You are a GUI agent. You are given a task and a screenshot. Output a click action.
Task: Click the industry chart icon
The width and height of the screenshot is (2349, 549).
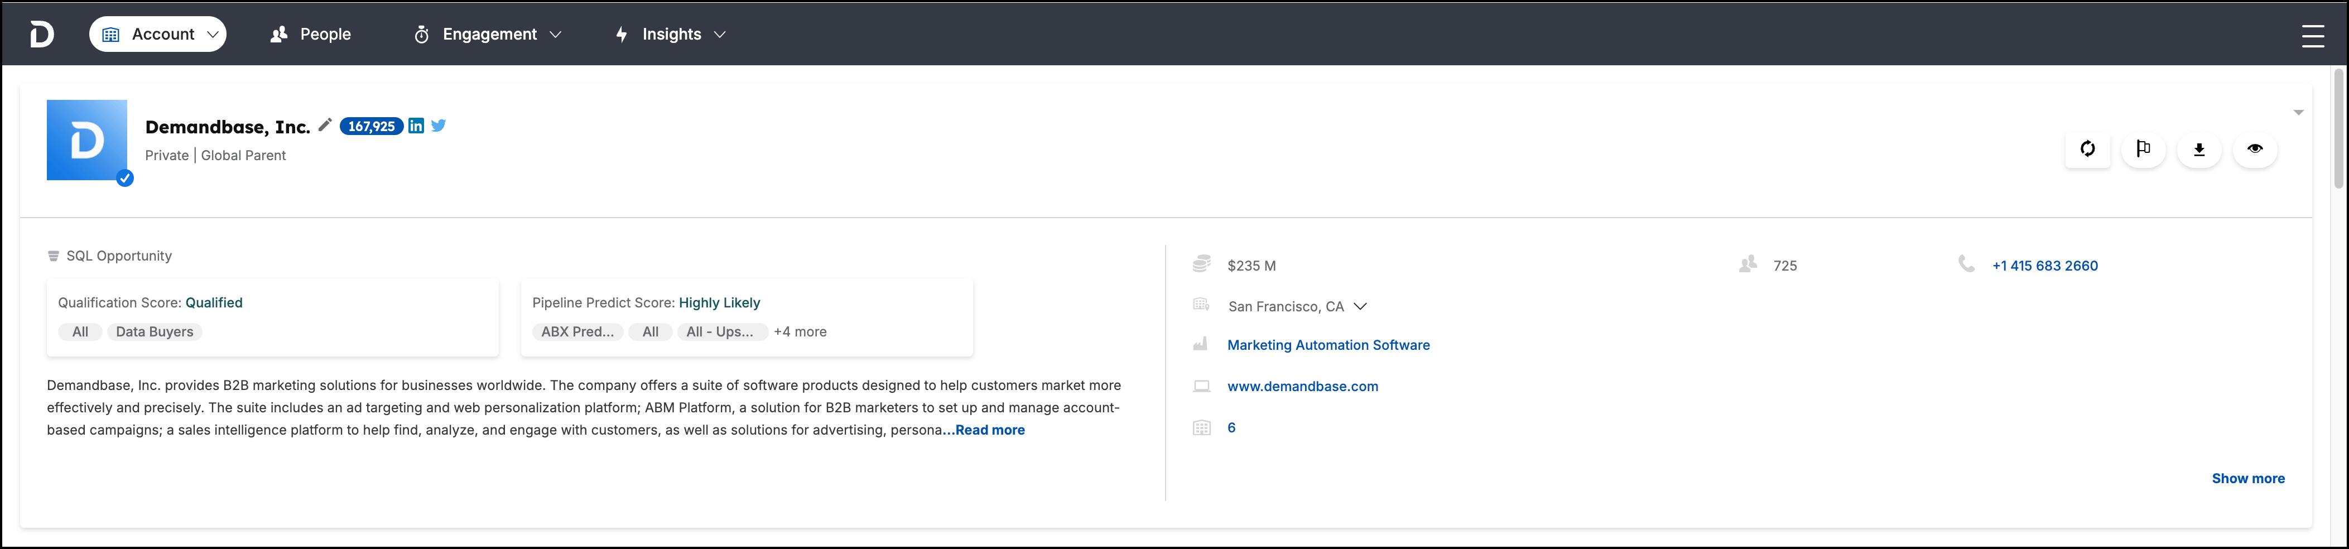1201,344
